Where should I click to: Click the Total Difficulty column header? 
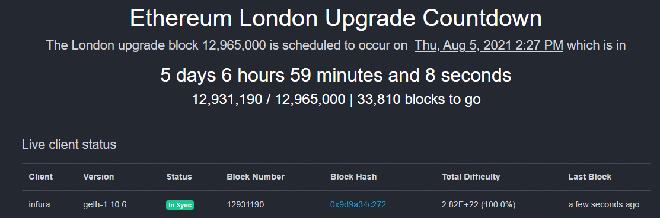pyautogui.click(x=471, y=177)
